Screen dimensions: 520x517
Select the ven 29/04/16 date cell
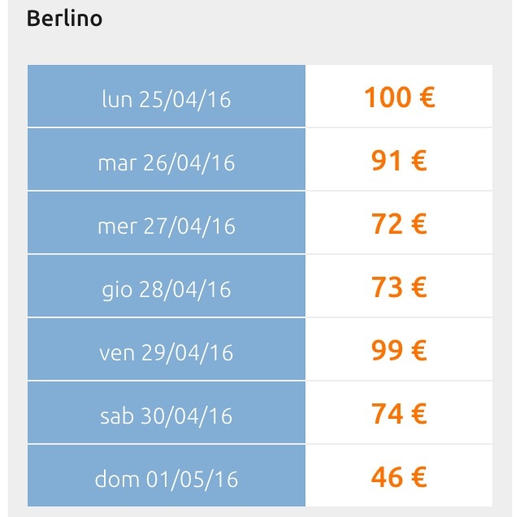(x=167, y=352)
